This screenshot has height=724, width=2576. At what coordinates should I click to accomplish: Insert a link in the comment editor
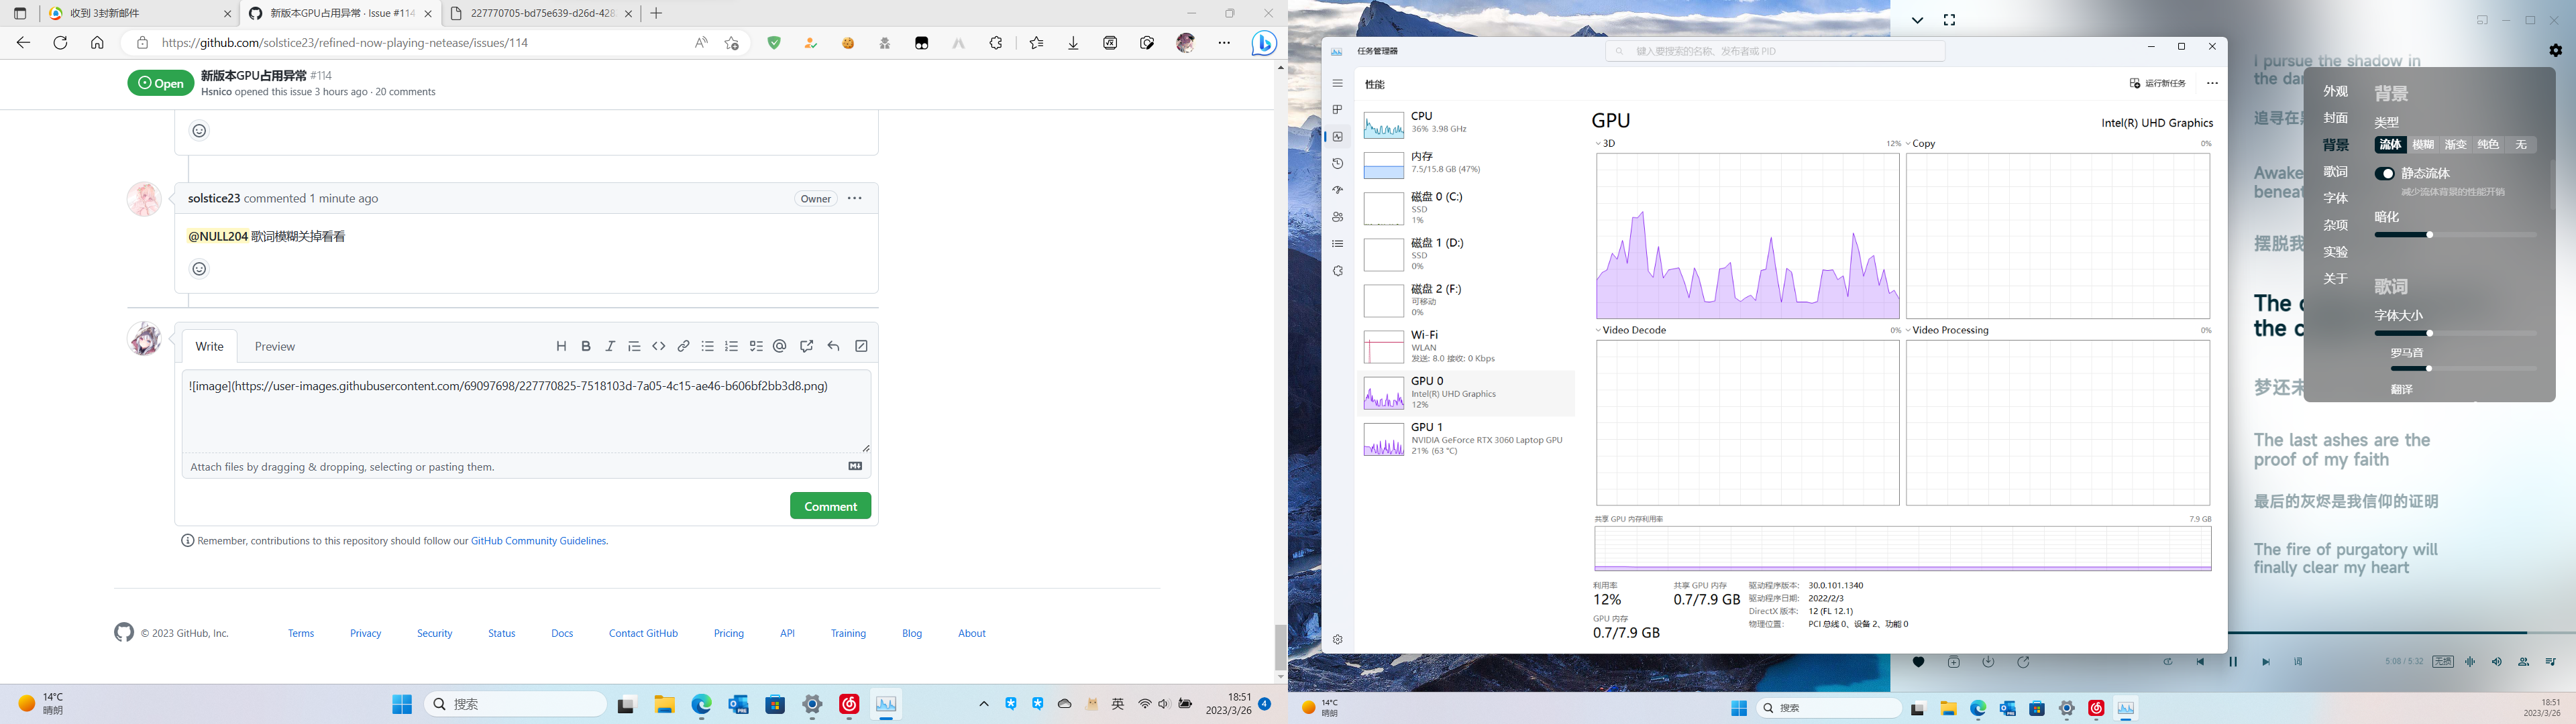[x=683, y=345]
